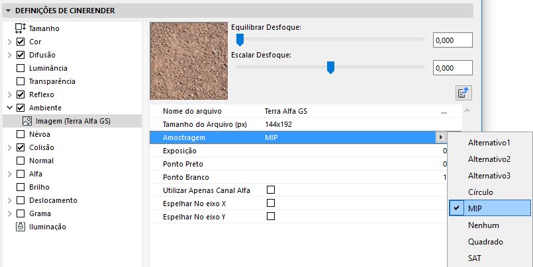Click the Escalar Desfoque value field
The height and width of the screenshot is (267, 533).
pyautogui.click(x=453, y=68)
